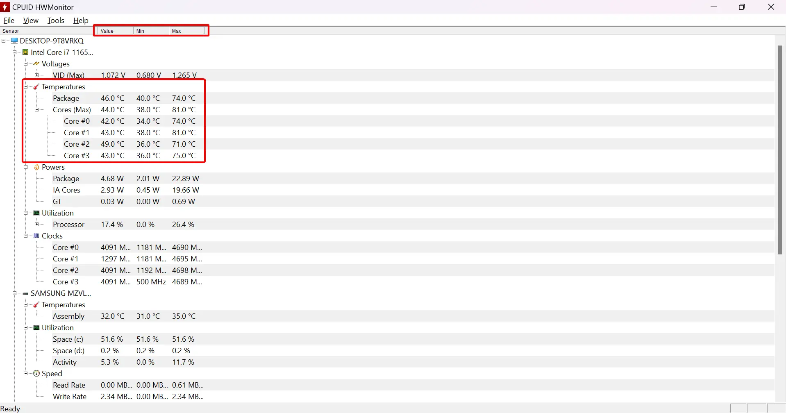Open the Help menu
The image size is (786, 413).
coord(81,20)
